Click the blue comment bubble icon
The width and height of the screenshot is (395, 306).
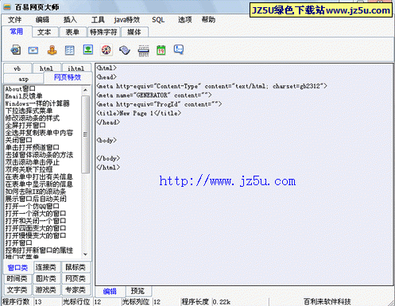point(179,49)
